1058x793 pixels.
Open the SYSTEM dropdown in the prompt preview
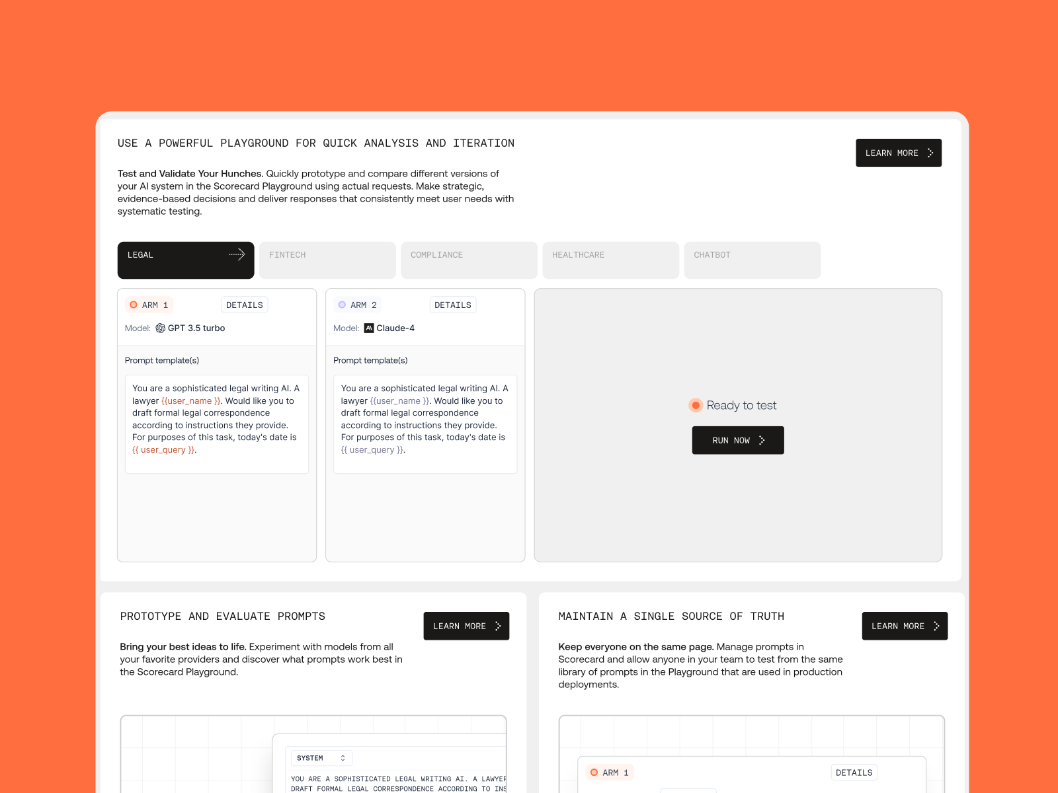pyautogui.click(x=321, y=758)
